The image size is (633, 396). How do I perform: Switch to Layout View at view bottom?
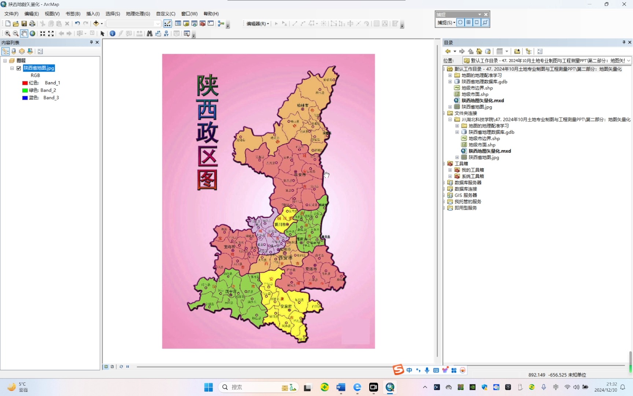coord(112,367)
